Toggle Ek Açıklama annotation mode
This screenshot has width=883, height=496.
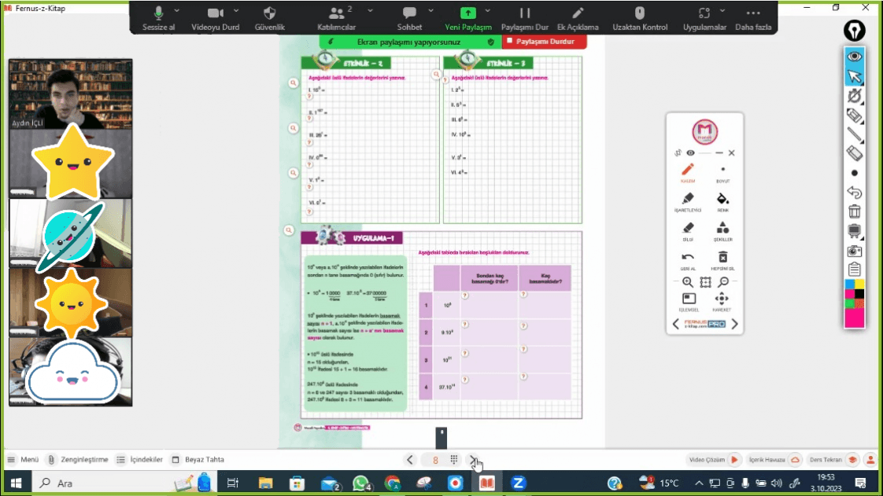[x=578, y=18]
